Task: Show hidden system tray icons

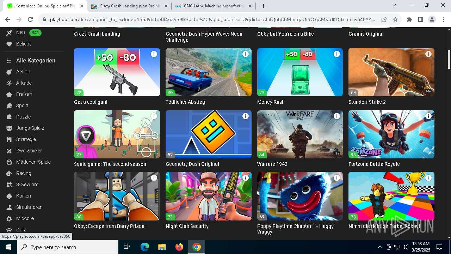Action: (380, 247)
